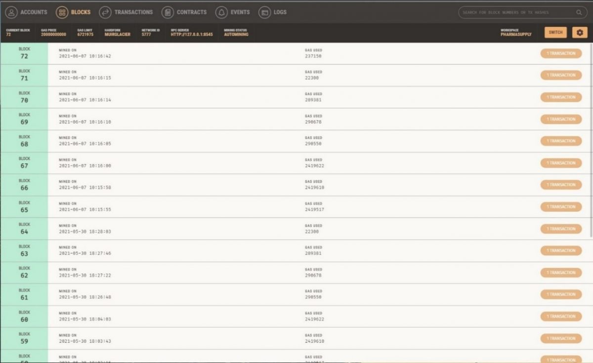Click the block 60 number cell
This screenshot has width=593, height=363.
pyautogui.click(x=24, y=317)
